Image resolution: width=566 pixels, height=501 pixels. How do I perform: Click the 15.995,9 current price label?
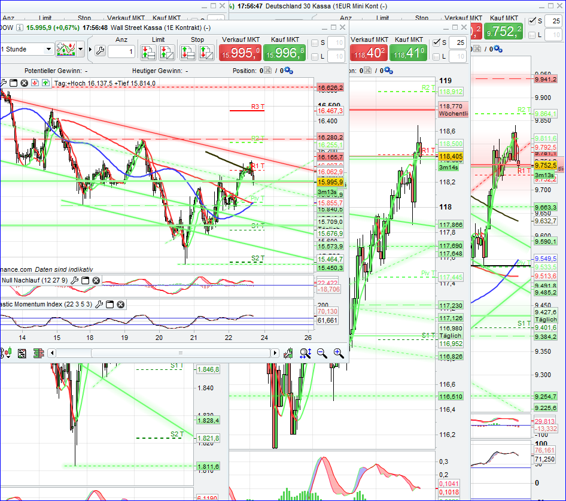click(x=330, y=182)
